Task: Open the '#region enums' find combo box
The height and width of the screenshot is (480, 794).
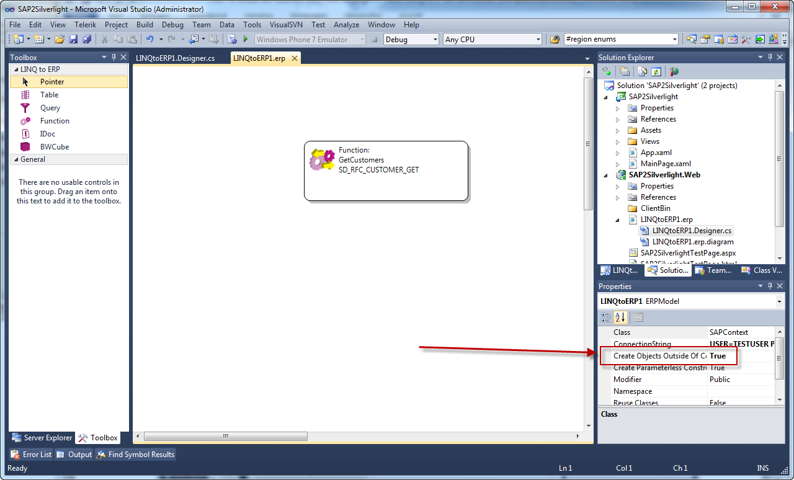Action: 621,39
